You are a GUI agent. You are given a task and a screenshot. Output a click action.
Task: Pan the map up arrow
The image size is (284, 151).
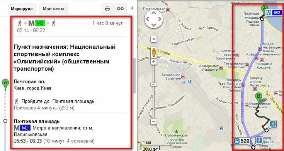[x=154, y=13]
